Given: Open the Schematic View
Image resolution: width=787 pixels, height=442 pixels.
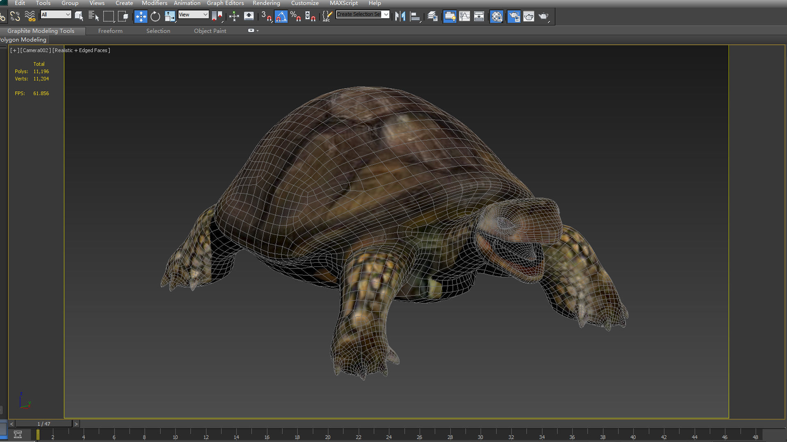Looking at the screenshot, I should (x=479, y=16).
